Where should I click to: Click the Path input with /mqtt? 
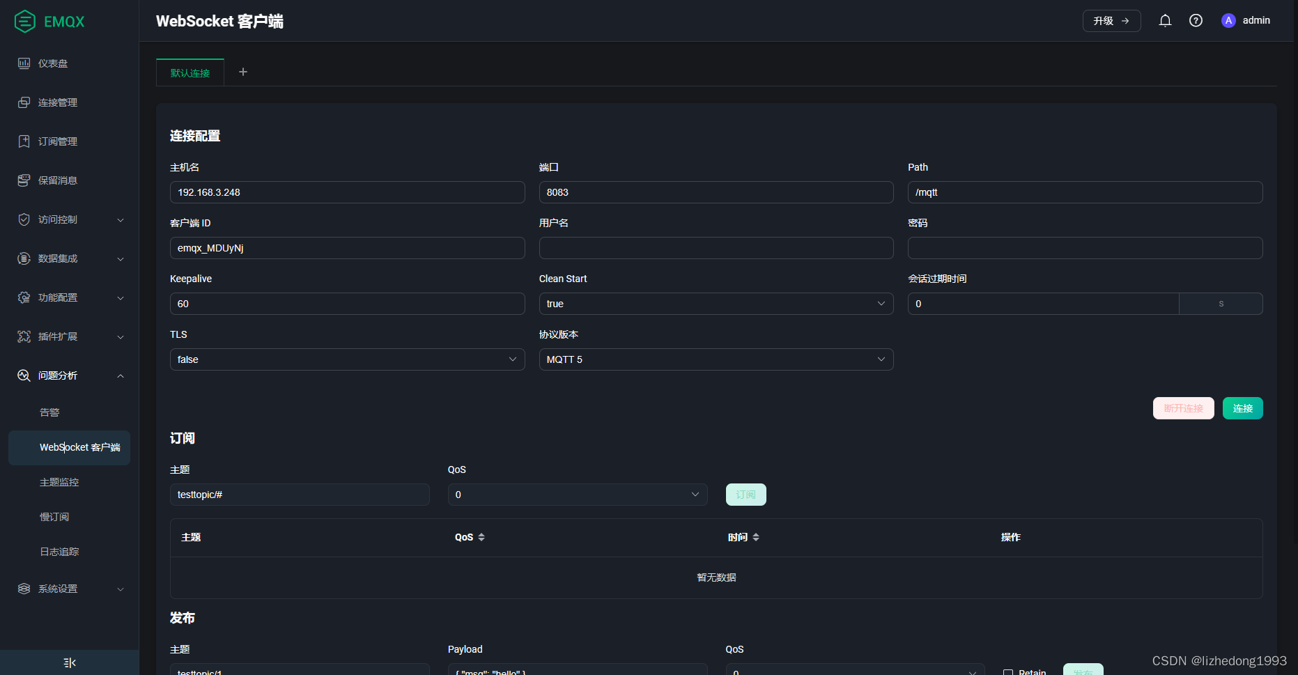[x=1085, y=192]
